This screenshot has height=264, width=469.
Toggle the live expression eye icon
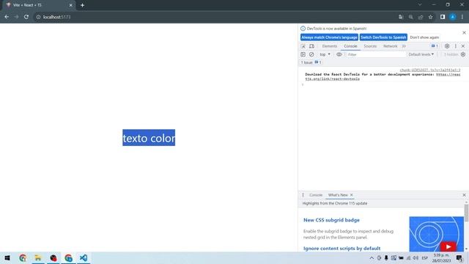click(x=339, y=54)
